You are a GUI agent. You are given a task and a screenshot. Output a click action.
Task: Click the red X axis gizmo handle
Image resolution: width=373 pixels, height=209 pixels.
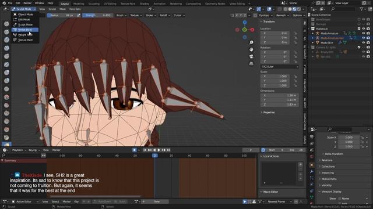[x=252, y=30]
